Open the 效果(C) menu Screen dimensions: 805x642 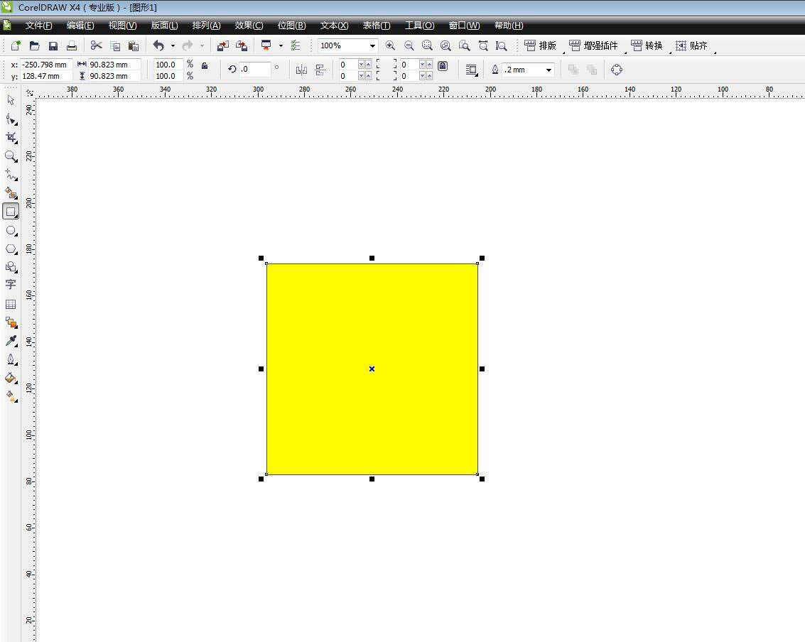coord(249,26)
